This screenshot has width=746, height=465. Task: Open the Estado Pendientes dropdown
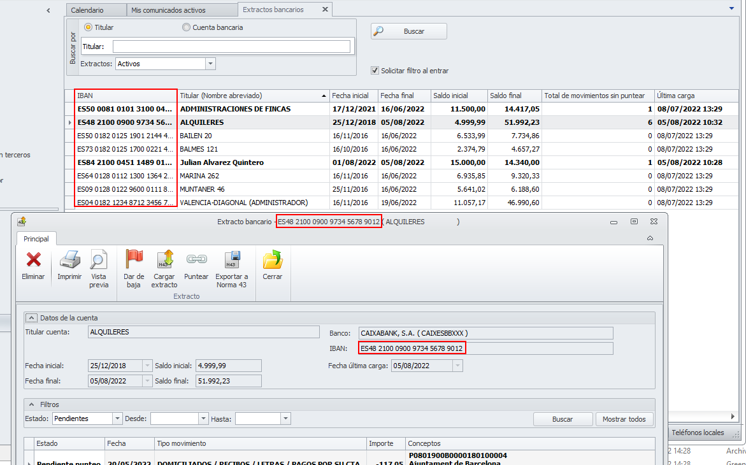[117, 418]
